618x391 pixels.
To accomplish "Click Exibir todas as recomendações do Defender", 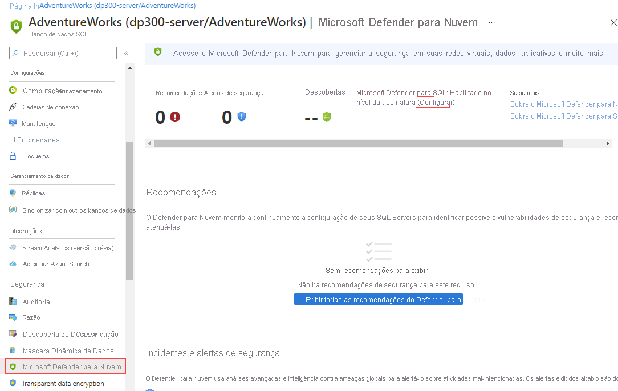I will (378, 299).
